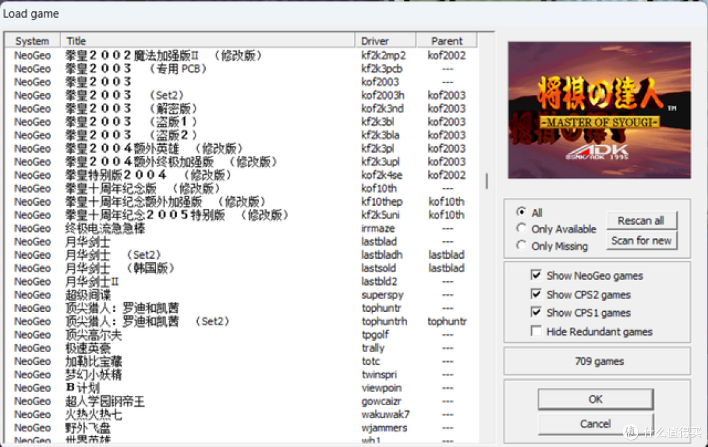Cancel the Load game dialog
The image size is (708, 447).
(x=595, y=424)
